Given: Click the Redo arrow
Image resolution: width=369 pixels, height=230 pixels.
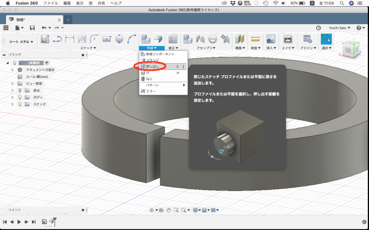Looking at the screenshot, I should [x=57, y=28].
